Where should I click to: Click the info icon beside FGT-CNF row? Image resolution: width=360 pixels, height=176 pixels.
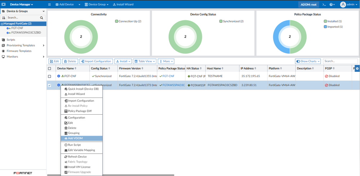point(59,76)
